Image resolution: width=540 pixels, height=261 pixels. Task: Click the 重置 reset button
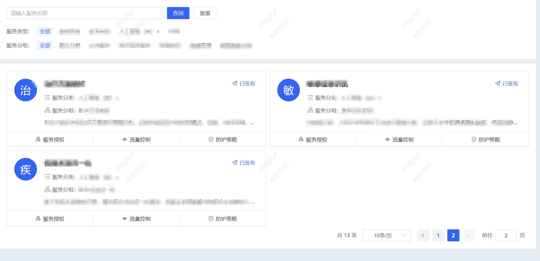[205, 13]
